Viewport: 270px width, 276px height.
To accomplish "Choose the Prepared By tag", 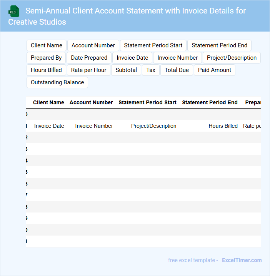I will (46, 58).
